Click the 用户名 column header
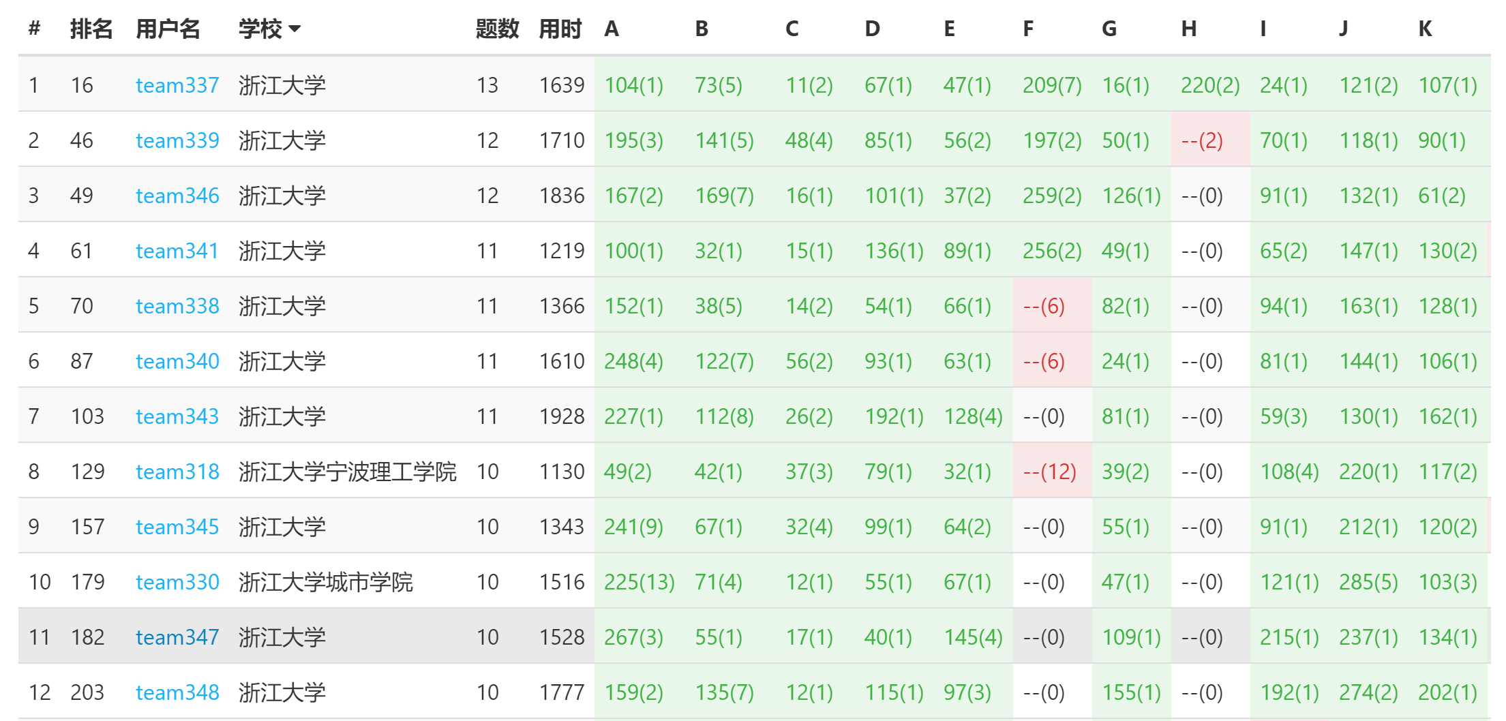 [x=168, y=29]
